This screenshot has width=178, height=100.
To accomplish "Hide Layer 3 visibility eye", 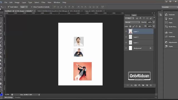I will click(x=126, y=31).
